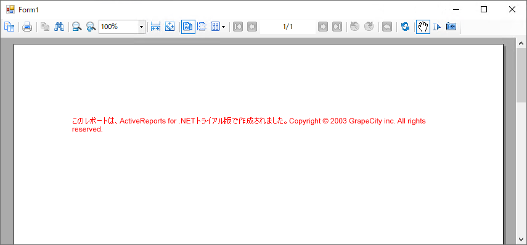The width and height of the screenshot is (527, 245).
Task: Select the Fit Whole Page icon
Action: coord(170,27)
